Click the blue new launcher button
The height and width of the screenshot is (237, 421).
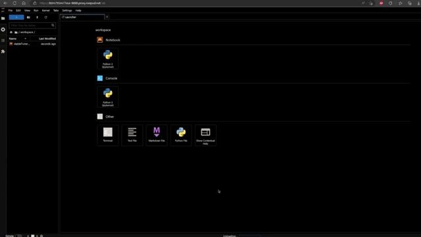coord(16,17)
